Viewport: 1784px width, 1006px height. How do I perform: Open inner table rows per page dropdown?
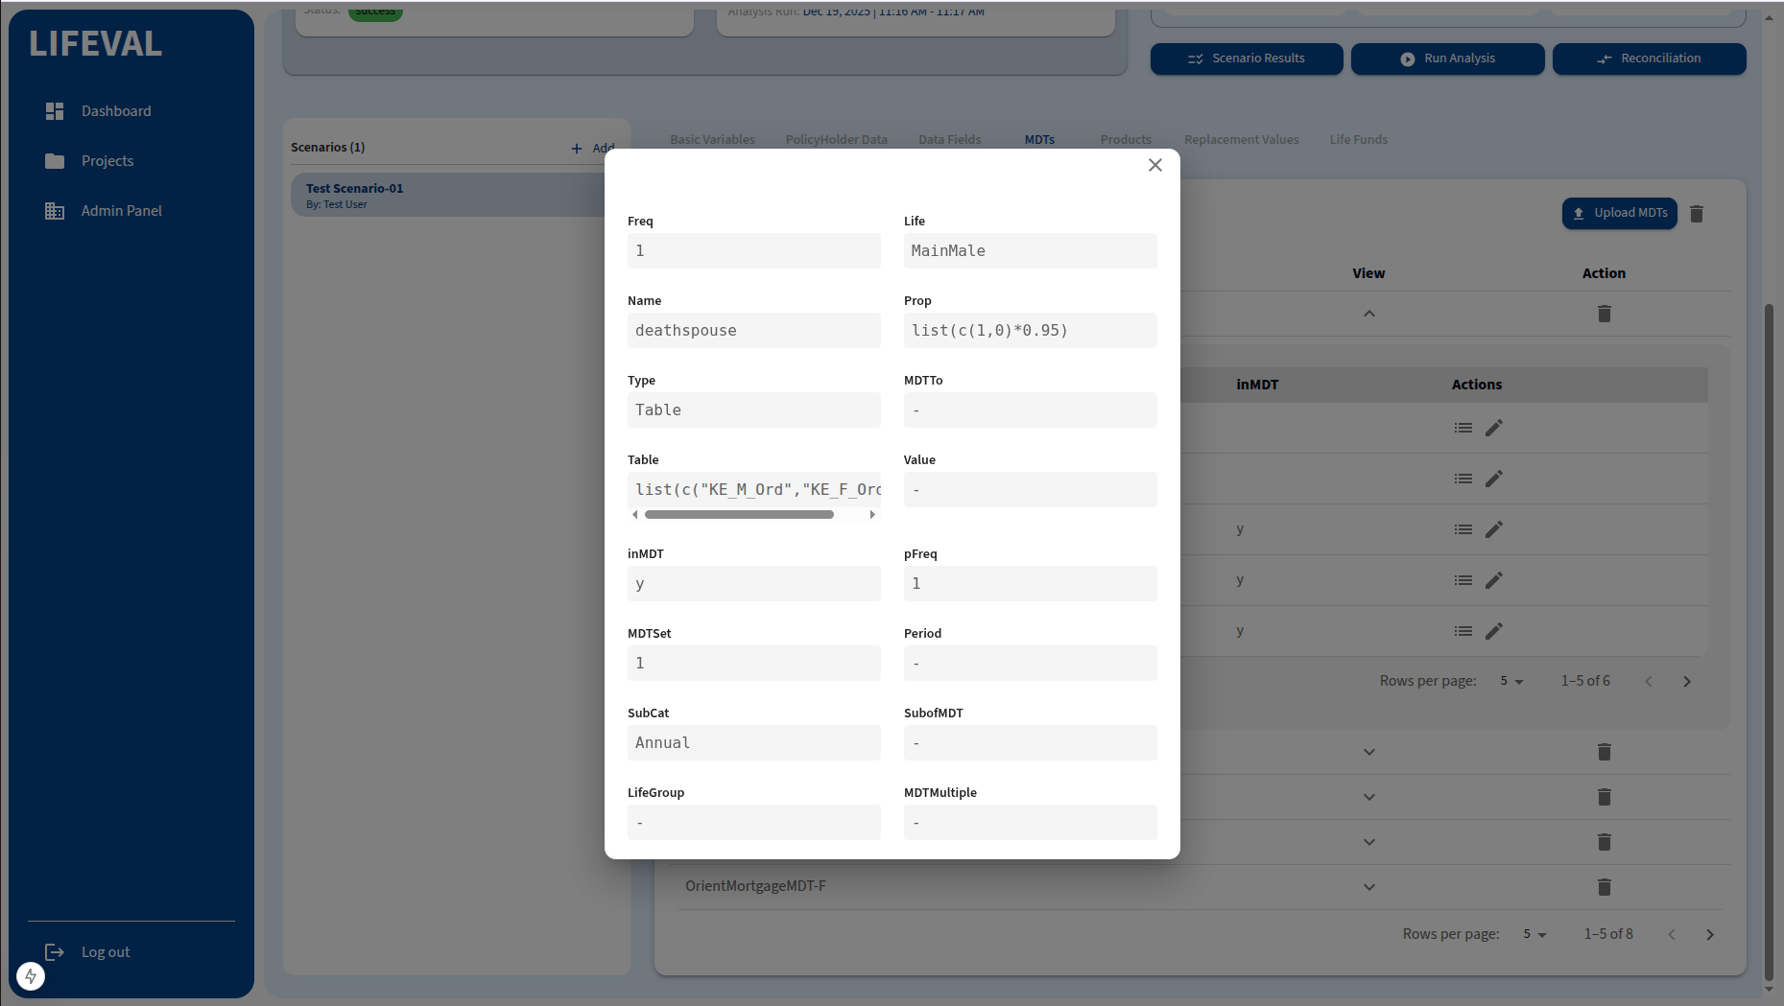click(1511, 681)
